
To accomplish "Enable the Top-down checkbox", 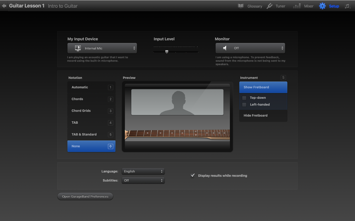I will click(244, 98).
